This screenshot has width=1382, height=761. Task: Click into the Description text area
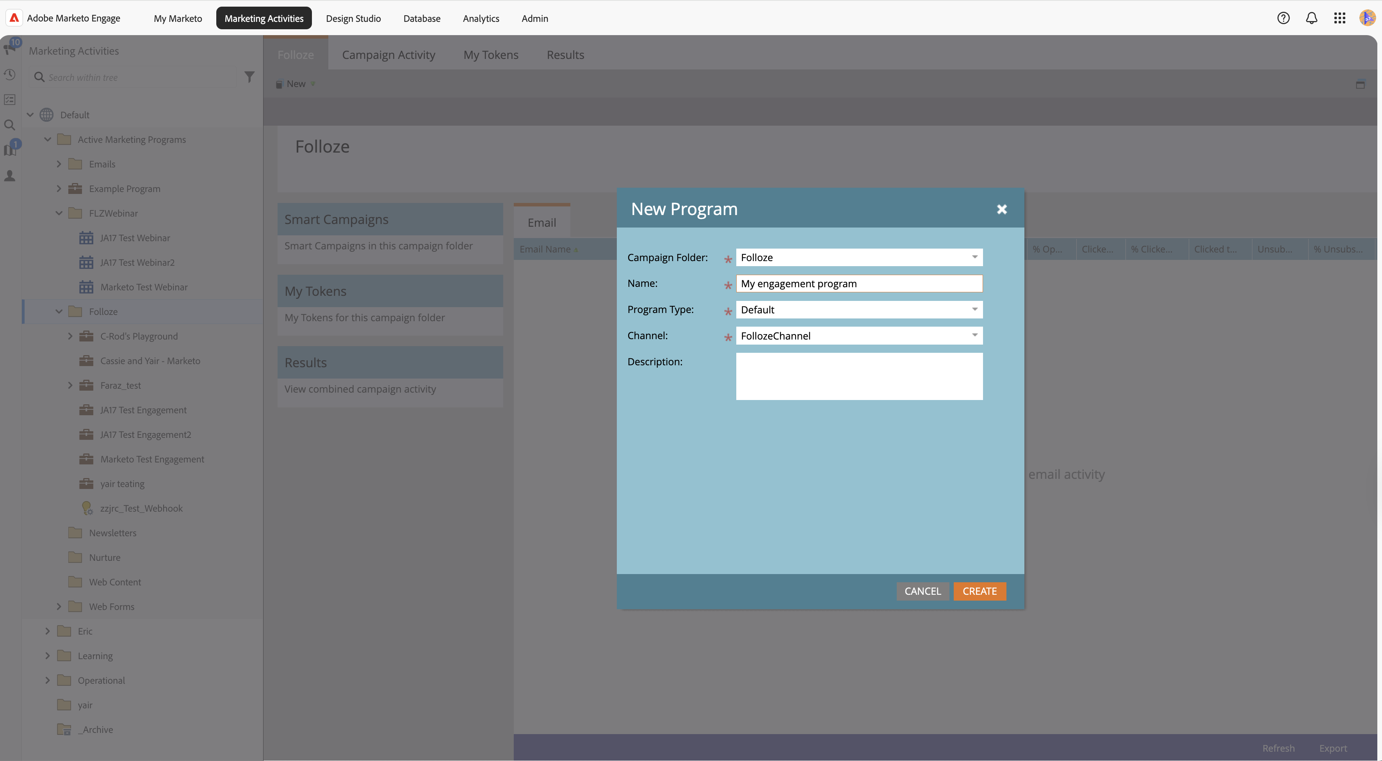click(x=858, y=377)
